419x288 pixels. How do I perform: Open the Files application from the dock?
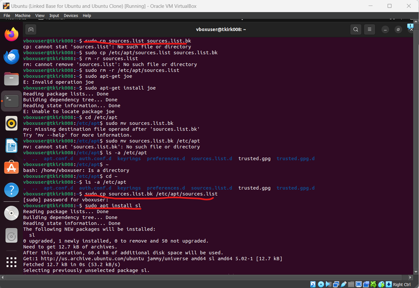pyautogui.click(x=11, y=78)
